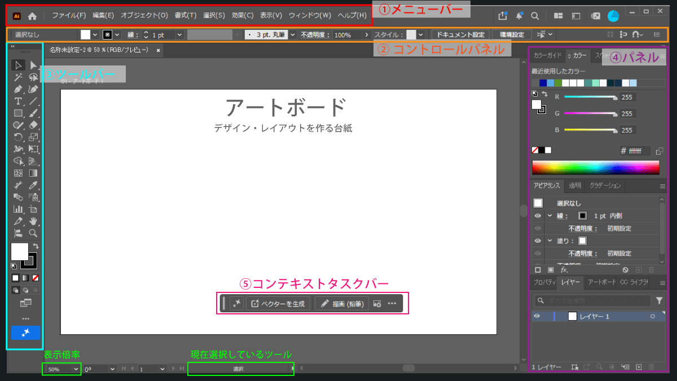
Task: Click the layer search field
Action: (x=592, y=301)
